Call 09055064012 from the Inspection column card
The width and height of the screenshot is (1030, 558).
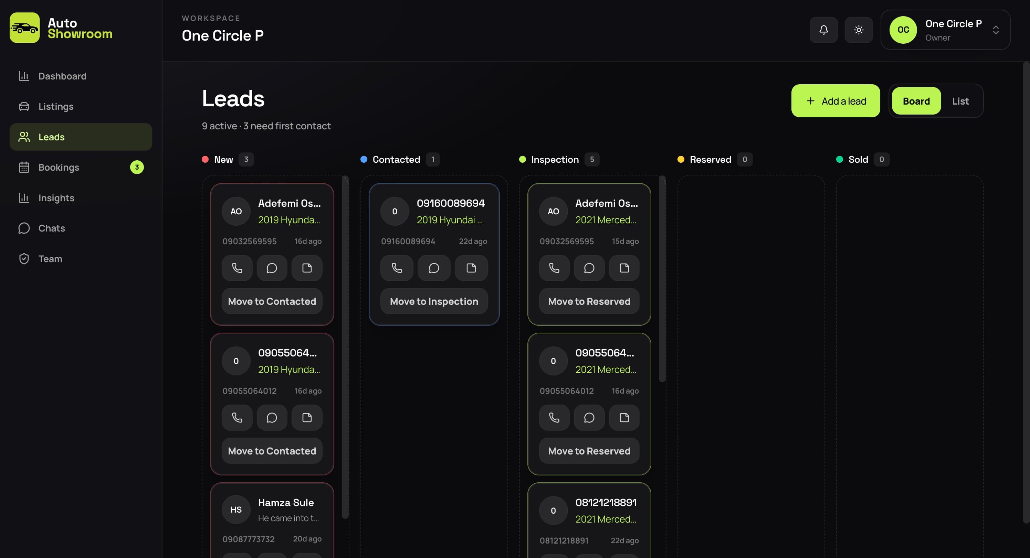pyautogui.click(x=554, y=418)
